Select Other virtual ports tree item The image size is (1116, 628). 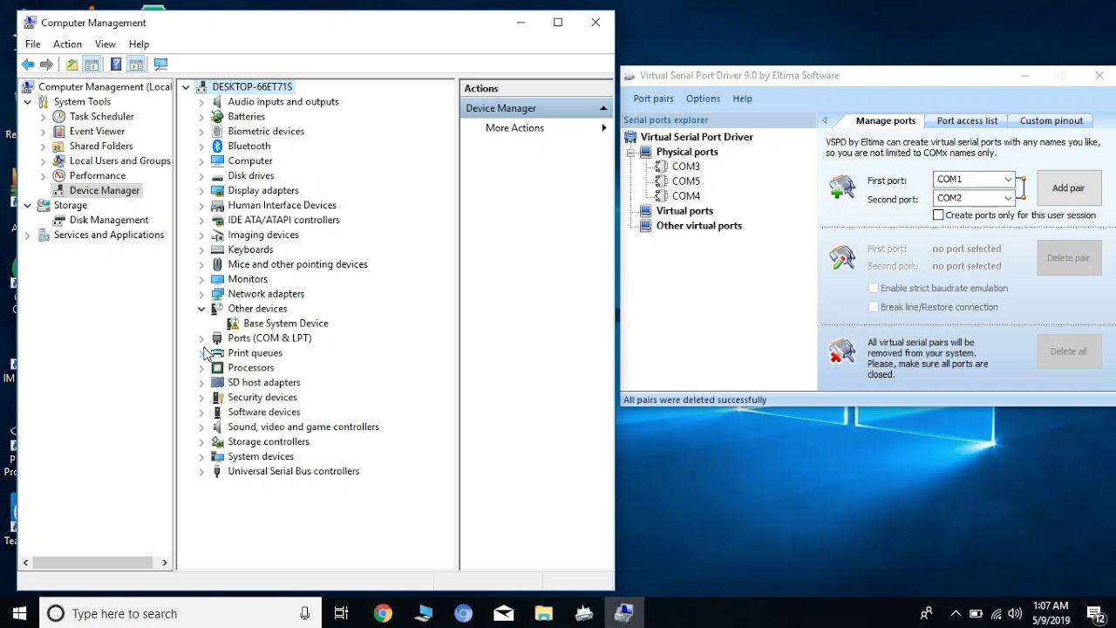click(x=699, y=225)
